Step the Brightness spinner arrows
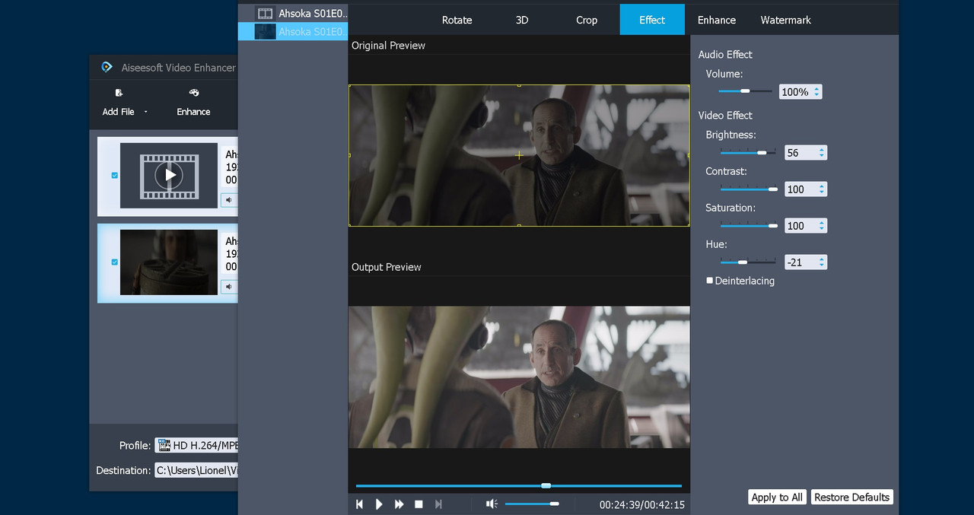The width and height of the screenshot is (974, 515). pyautogui.click(x=822, y=153)
